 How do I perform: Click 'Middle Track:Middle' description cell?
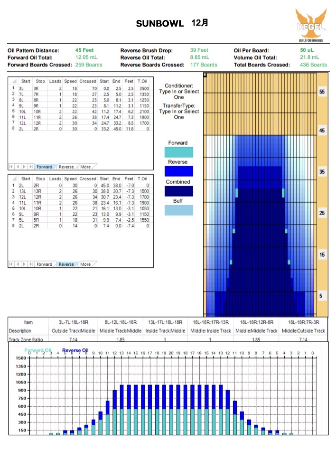tap(121, 331)
